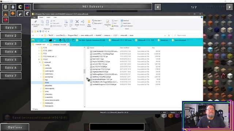Click the refresh button beside the address bar

pos(169,36)
